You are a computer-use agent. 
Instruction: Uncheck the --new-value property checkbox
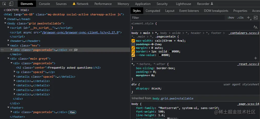[133, 55]
